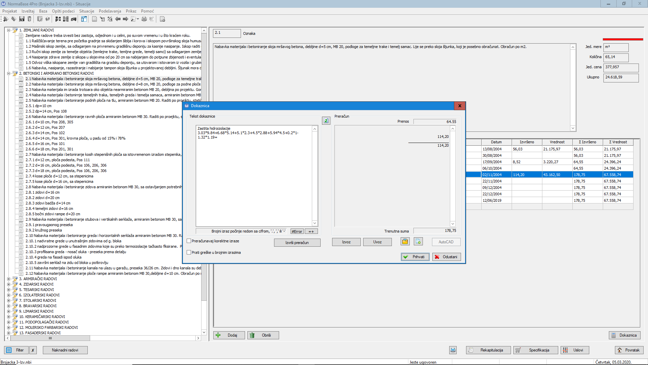This screenshot has height=365, width=648.
Task: Click green refresh icon beside Tekst dokaznice
Action: [x=326, y=121]
